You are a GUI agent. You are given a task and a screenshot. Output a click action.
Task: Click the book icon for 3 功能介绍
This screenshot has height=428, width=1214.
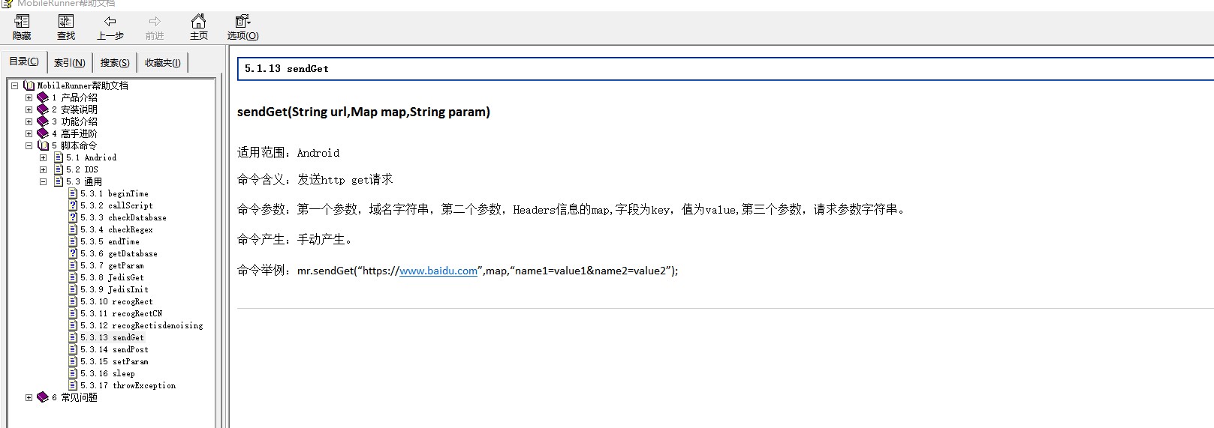(x=43, y=121)
